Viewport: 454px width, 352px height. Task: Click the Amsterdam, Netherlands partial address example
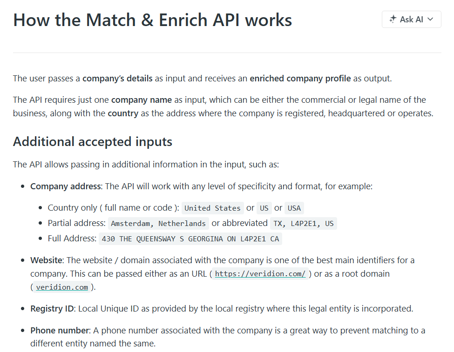158,223
